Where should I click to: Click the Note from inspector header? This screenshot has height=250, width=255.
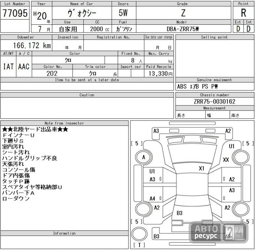tap(64, 123)
